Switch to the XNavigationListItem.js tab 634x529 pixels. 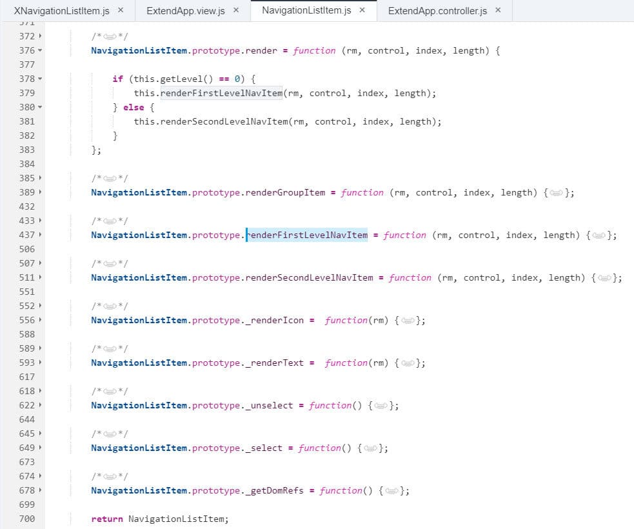[61, 10]
